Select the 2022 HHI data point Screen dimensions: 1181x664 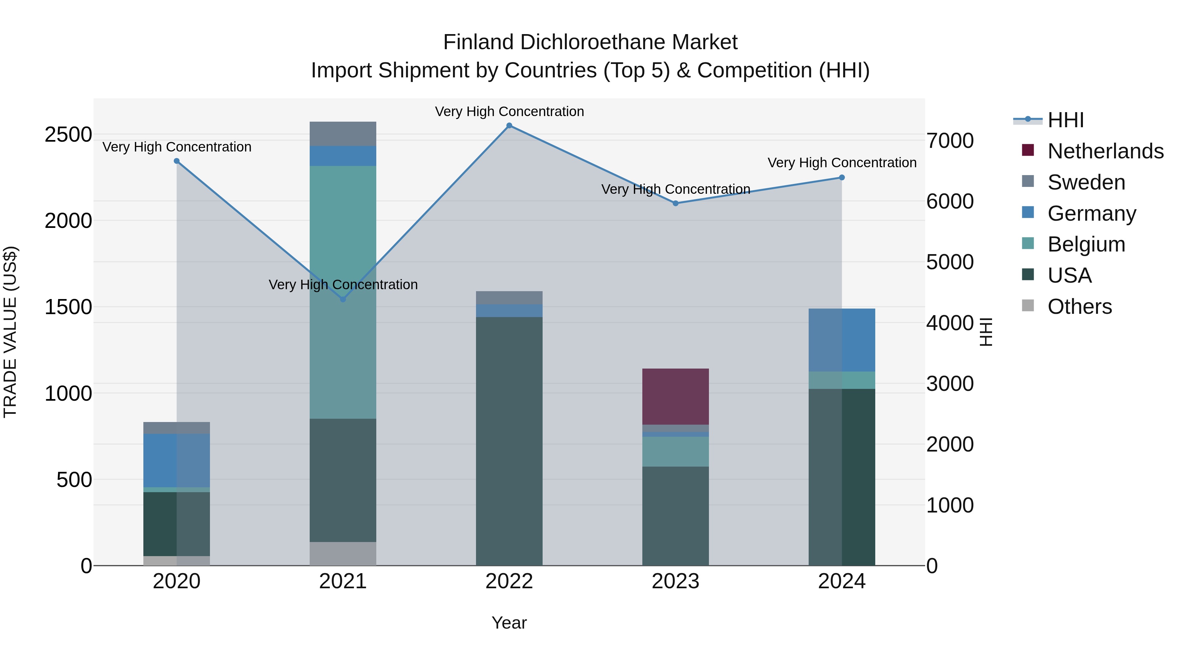coord(509,126)
